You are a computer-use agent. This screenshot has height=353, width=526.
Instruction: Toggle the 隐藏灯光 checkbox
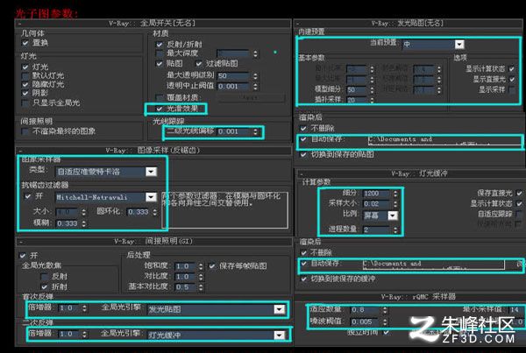point(25,84)
